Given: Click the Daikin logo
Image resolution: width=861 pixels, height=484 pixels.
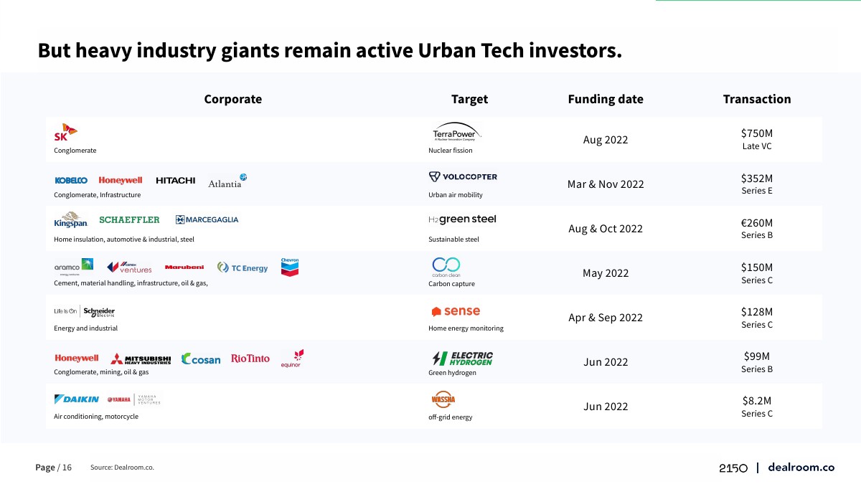Looking at the screenshot, I should click(77, 399).
